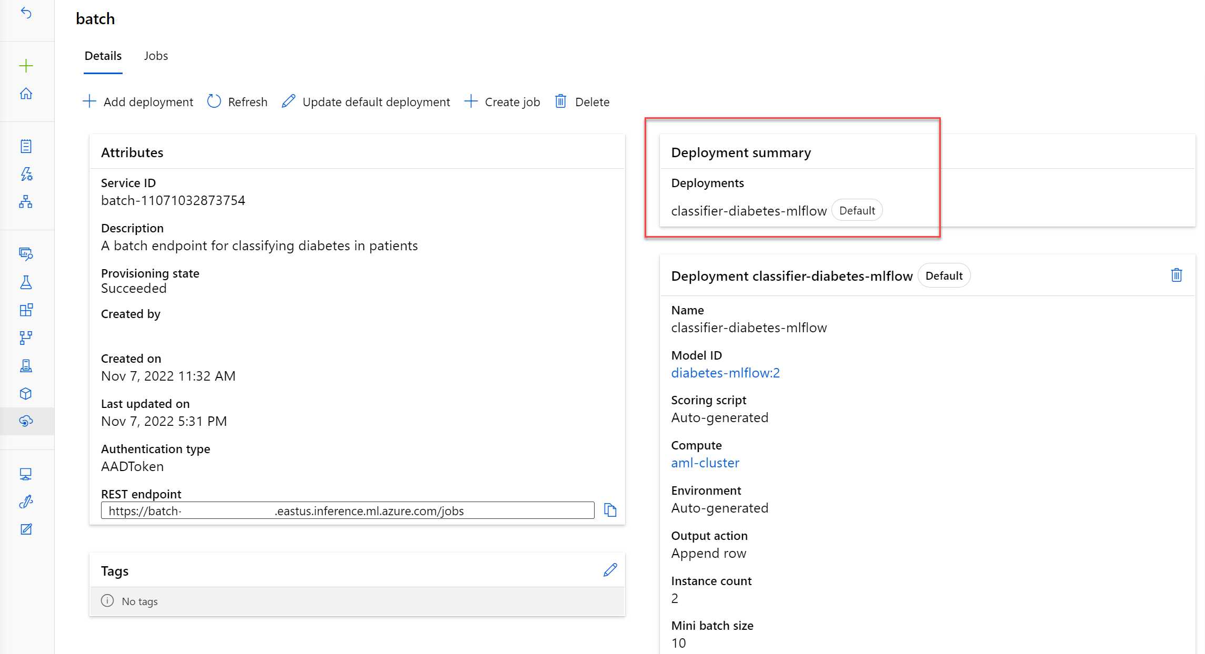The height and width of the screenshot is (654, 1205).
Task: Select the Models cube icon
Action: [26, 394]
